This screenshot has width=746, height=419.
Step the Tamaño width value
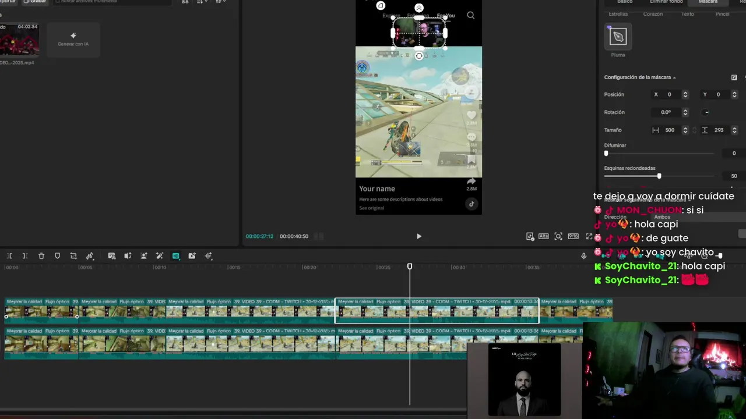click(x=685, y=130)
